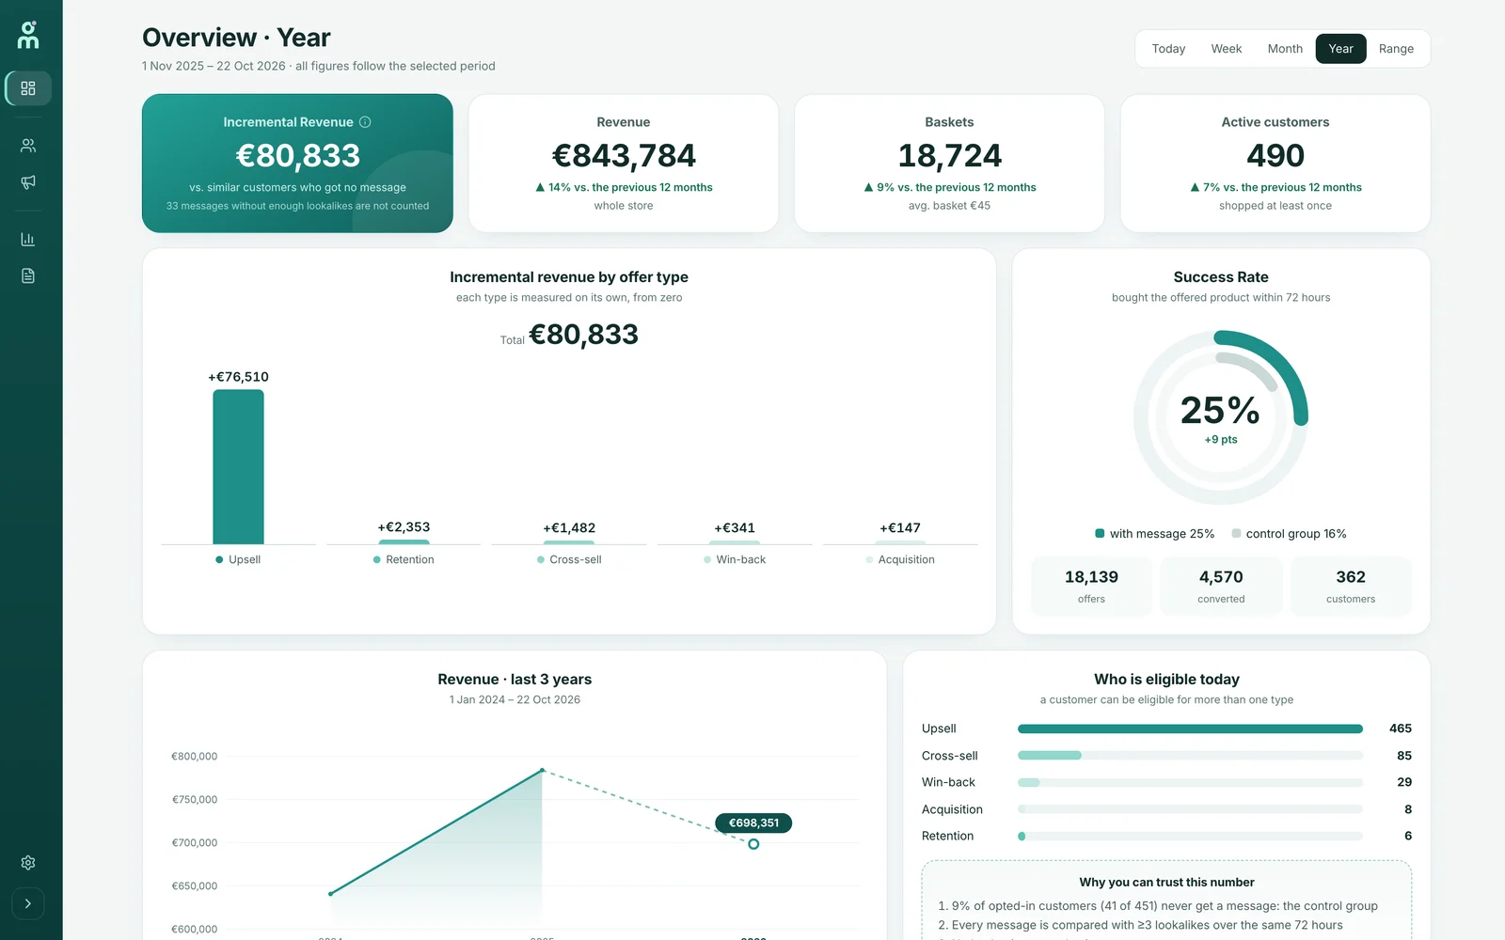Click the Cross-sell legend label in chart

point(569,559)
